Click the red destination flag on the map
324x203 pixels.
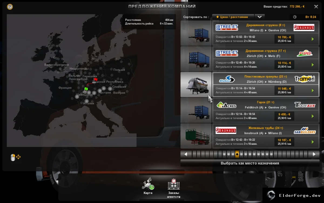pyautogui.click(x=95, y=80)
